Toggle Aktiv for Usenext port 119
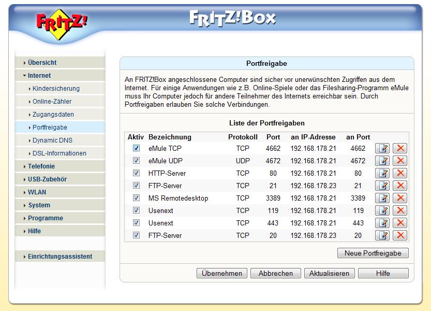431x311 pixels. (137, 210)
